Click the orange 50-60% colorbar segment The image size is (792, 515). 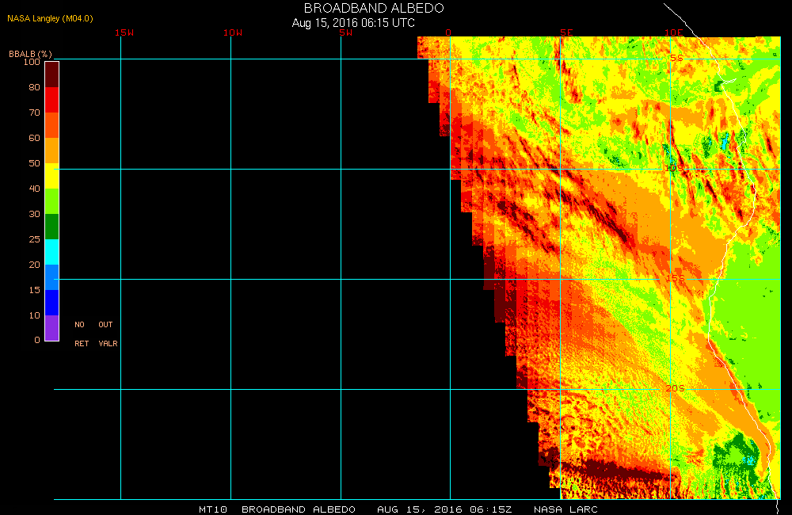click(x=52, y=151)
